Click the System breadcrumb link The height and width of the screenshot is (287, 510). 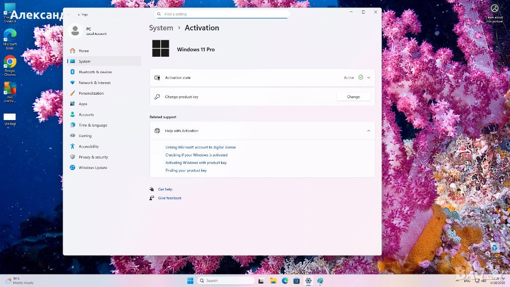tap(161, 28)
